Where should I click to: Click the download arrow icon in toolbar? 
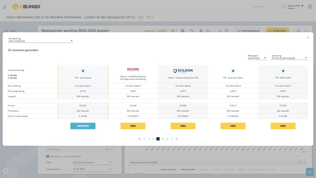pyautogui.click(x=220, y=31)
